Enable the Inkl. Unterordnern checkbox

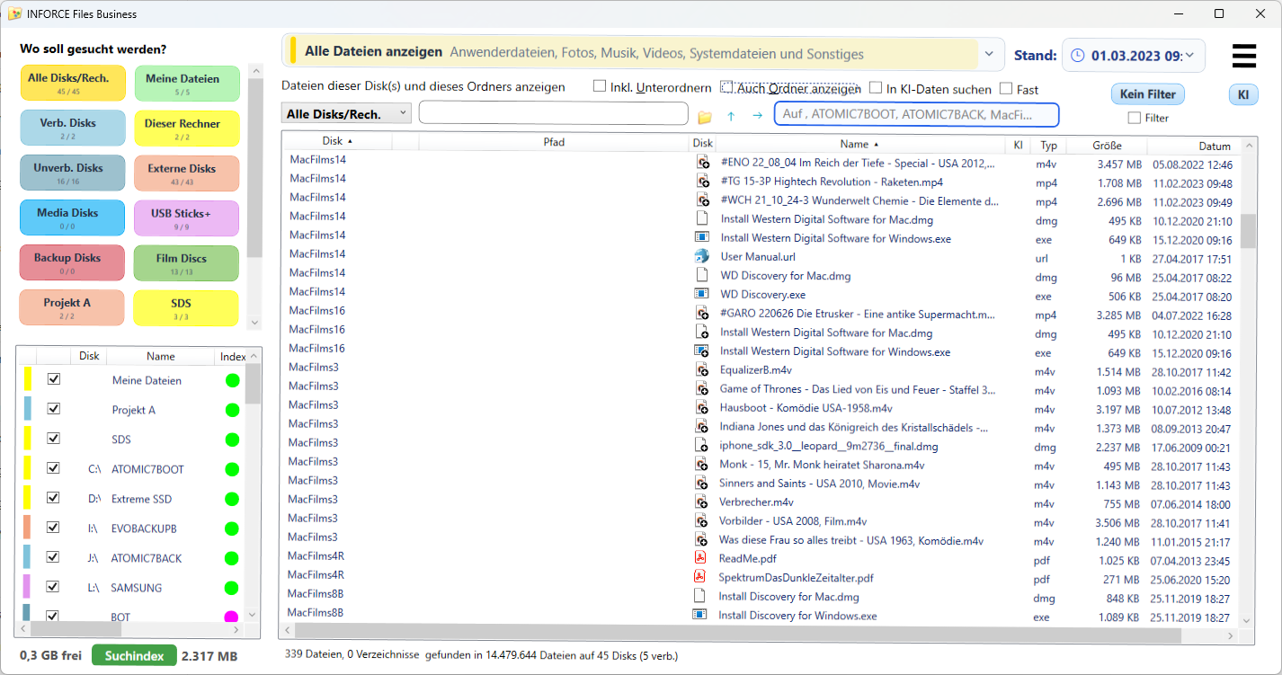click(600, 87)
